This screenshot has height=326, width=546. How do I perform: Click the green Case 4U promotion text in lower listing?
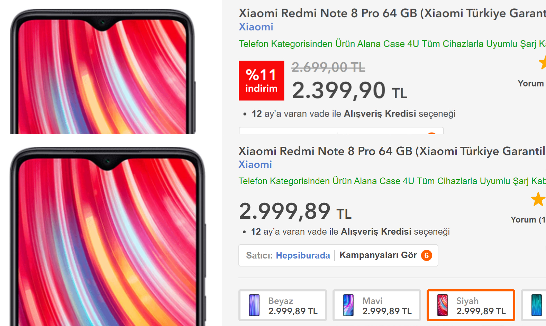click(x=392, y=181)
